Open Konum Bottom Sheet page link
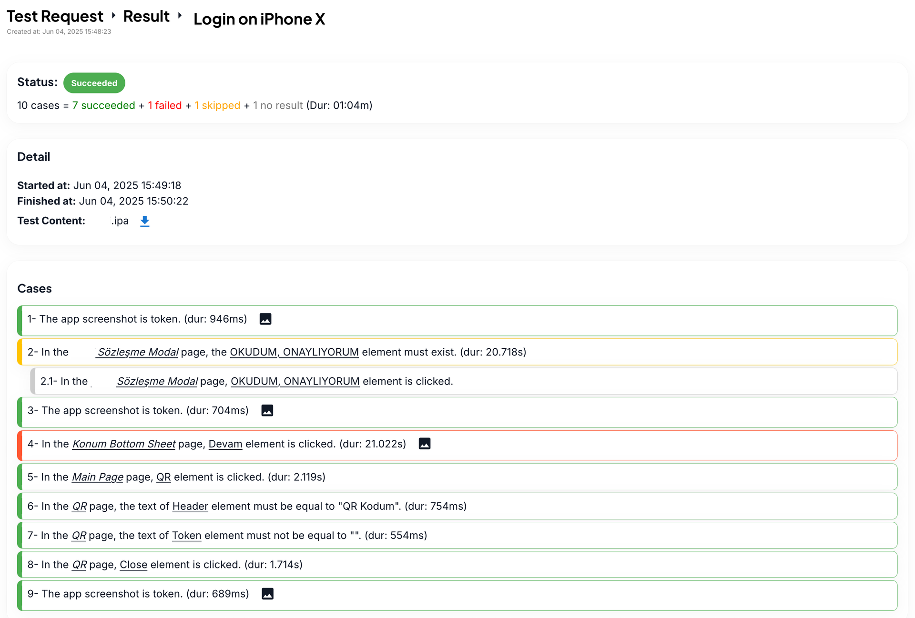 click(x=124, y=444)
